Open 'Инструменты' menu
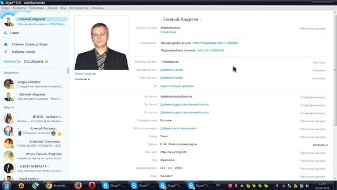The image size is (337, 190). [78, 8]
